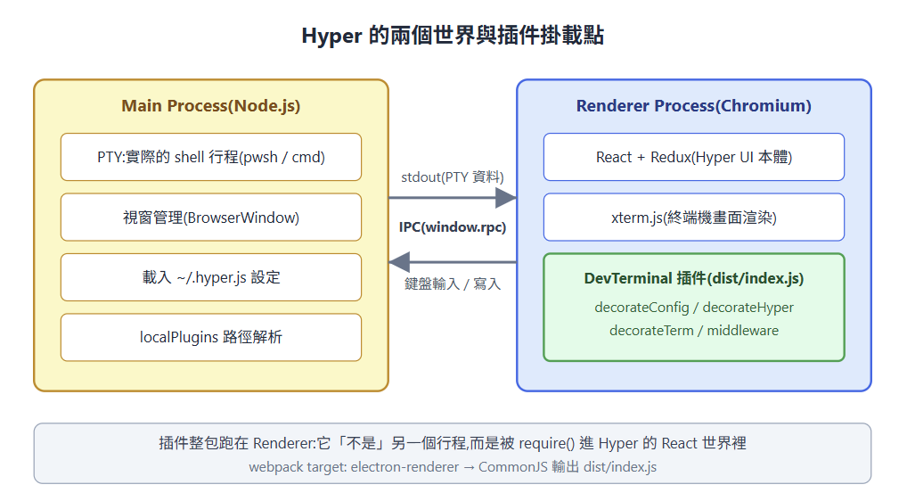The width and height of the screenshot is (907, 493).
Task: Select the "載入 ~/.hyper.js 設定" box
Action: coord(211,277)
